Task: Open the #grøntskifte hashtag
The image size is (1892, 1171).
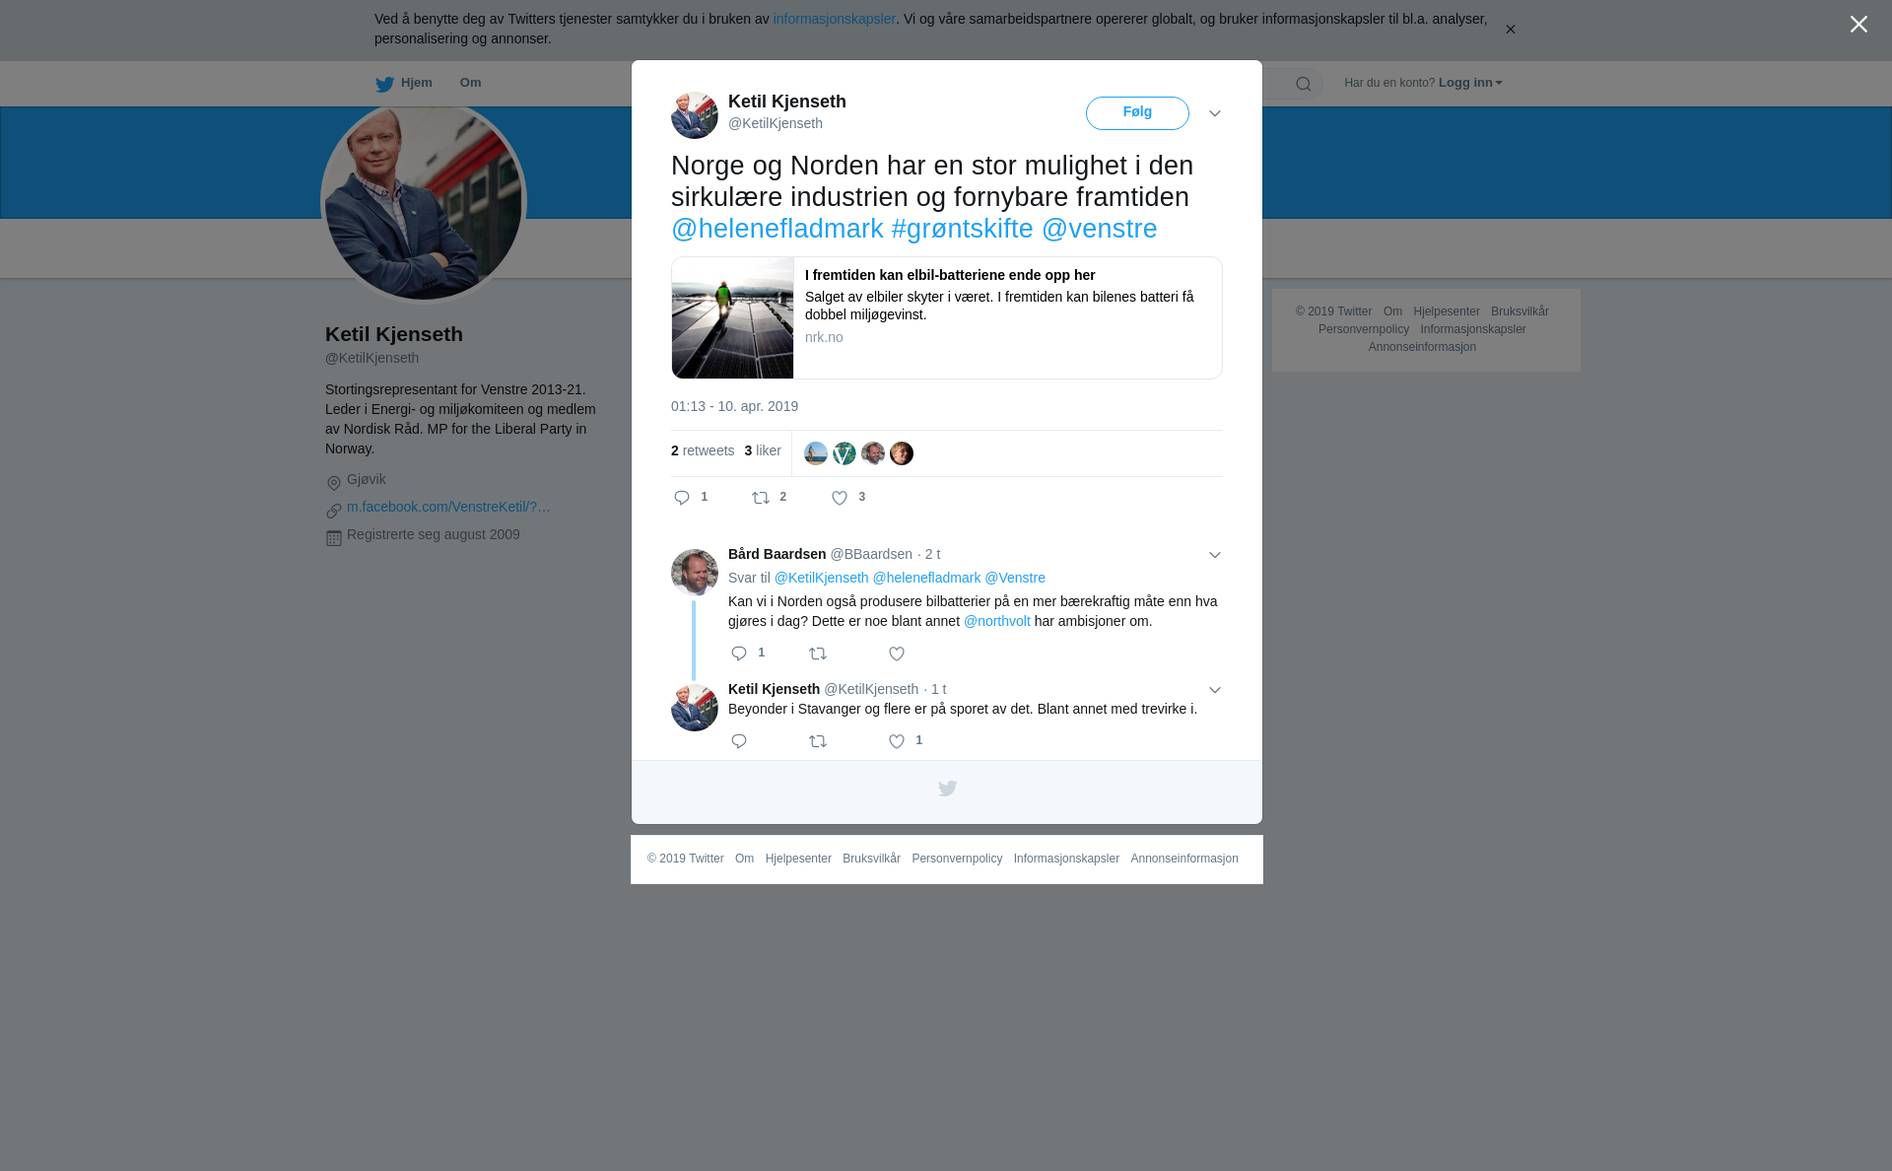Action: click(x=963, y=229)
